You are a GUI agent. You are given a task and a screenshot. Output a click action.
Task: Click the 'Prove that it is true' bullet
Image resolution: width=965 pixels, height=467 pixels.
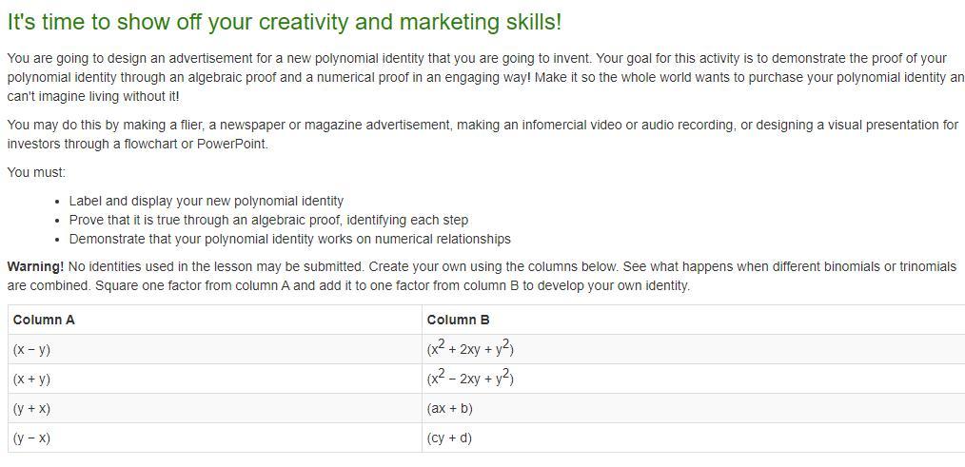[268, 220]
